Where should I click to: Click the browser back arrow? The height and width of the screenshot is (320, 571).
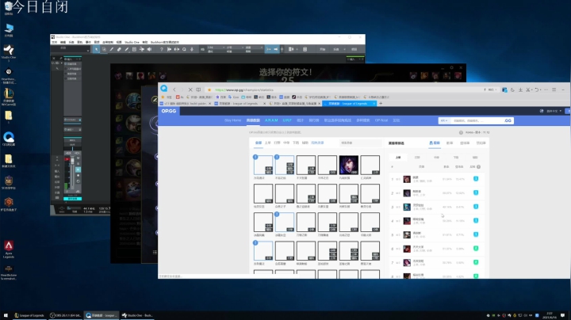click(174, 90)
